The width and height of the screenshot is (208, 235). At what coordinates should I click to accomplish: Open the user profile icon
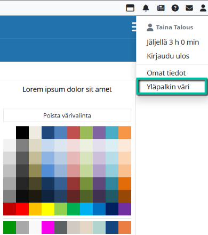[203, 8]
